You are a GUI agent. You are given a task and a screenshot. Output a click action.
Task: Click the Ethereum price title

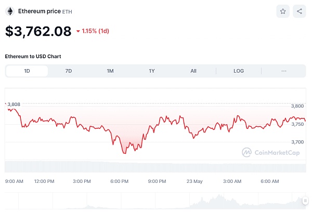(38, 11)
